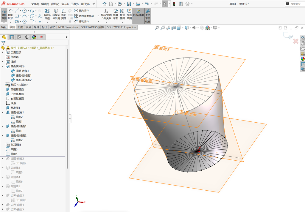
Task: Open the 插入(I) menu
Action: (x=65, y=4)
